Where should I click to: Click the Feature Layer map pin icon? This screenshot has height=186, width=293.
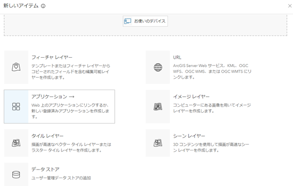16,67
